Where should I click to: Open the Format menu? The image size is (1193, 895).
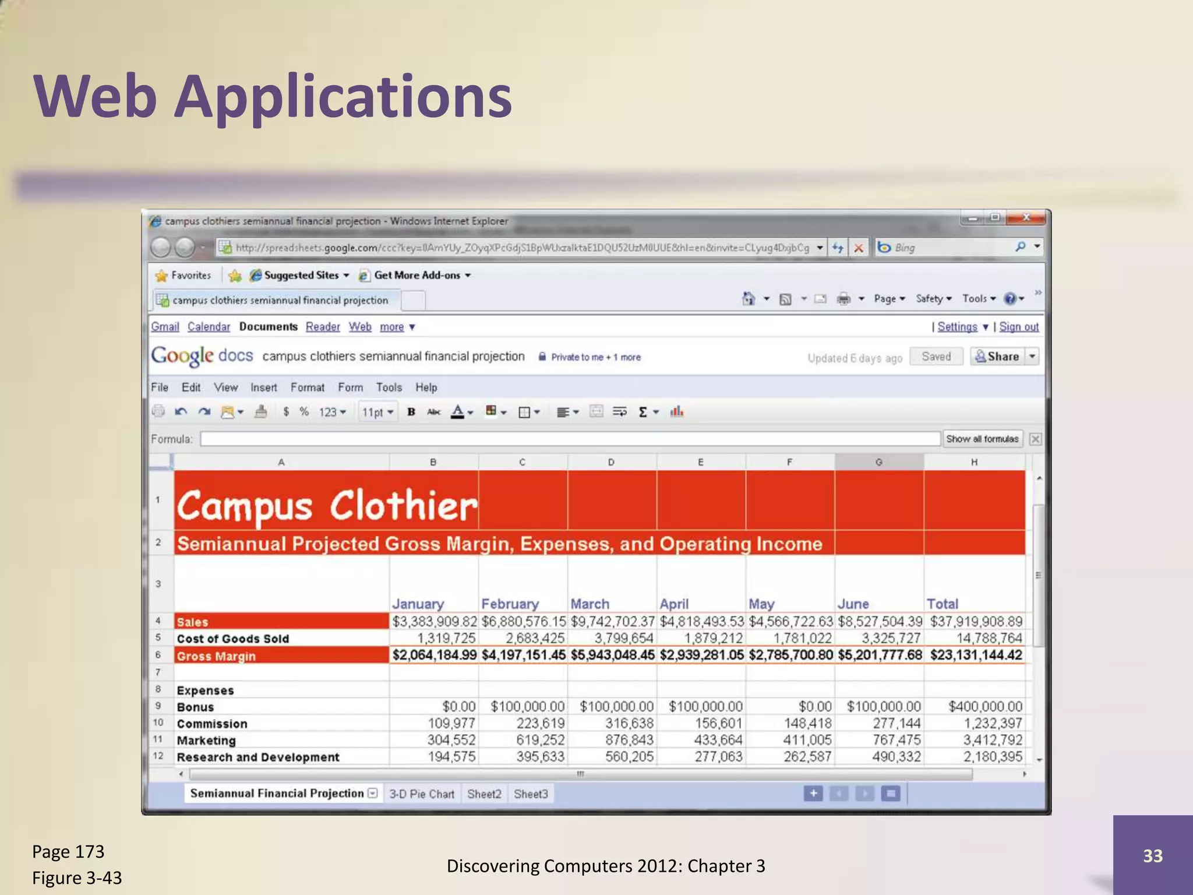307,387
